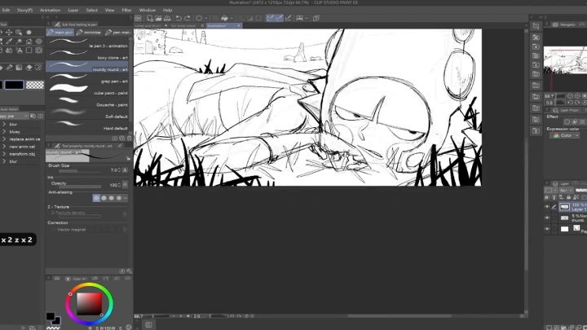Choose the grep pen - art brush
This screenshot has width=587, height=330.
87,79
